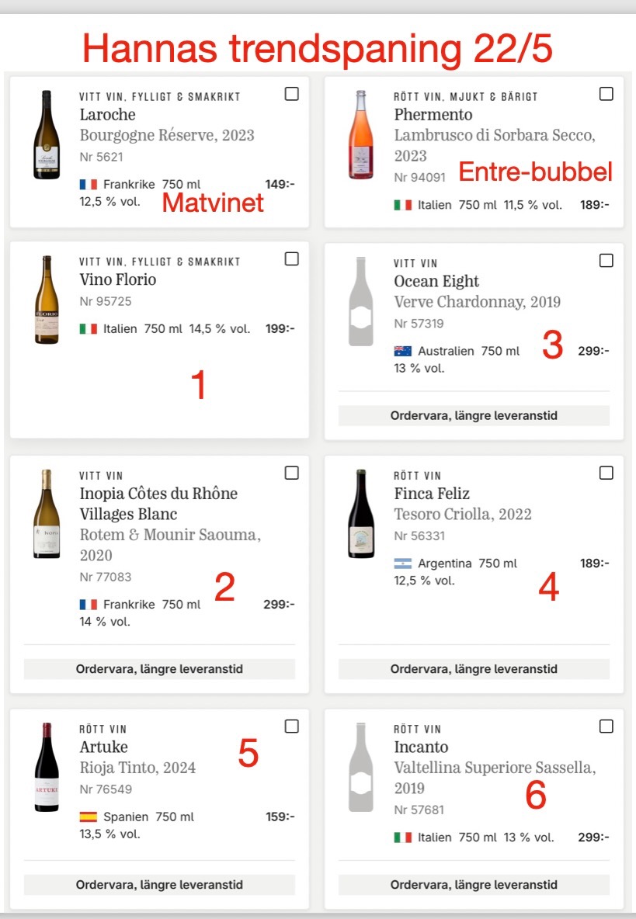
Task: Click the pink Phermento Lambrusco bottle image
Action: 360,135
